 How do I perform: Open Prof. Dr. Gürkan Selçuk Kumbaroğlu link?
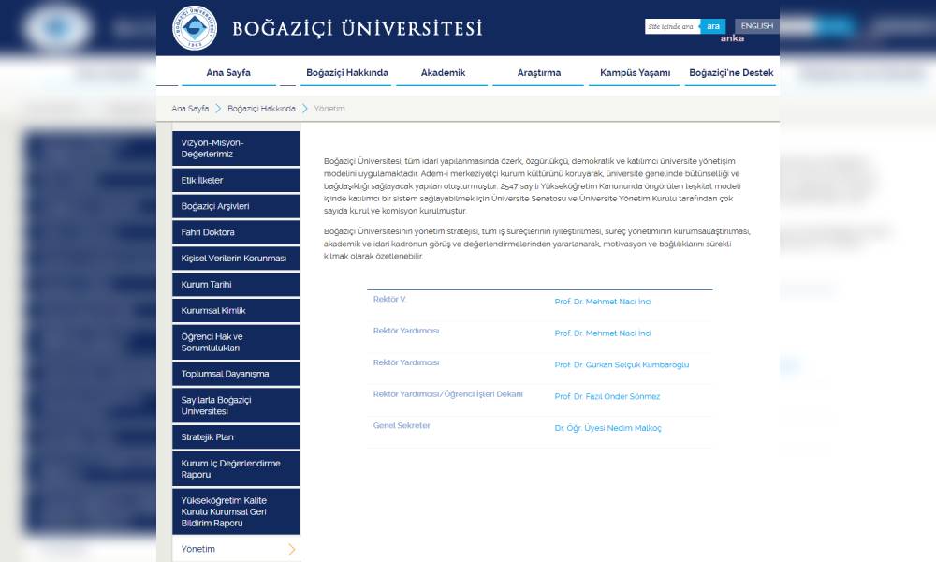(x=622, y=365)
